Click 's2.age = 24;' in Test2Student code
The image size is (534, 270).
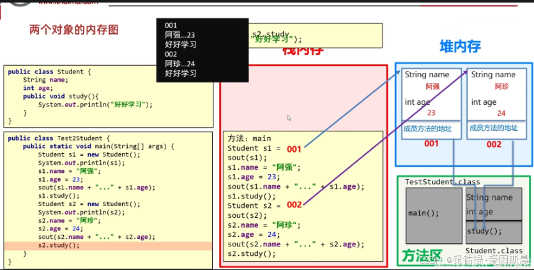pyautogui.click(x=61, y=229)
